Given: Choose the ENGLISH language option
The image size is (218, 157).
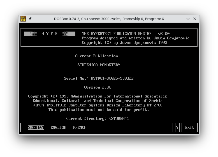Looking at the screenshot, I should click(58, 127).
